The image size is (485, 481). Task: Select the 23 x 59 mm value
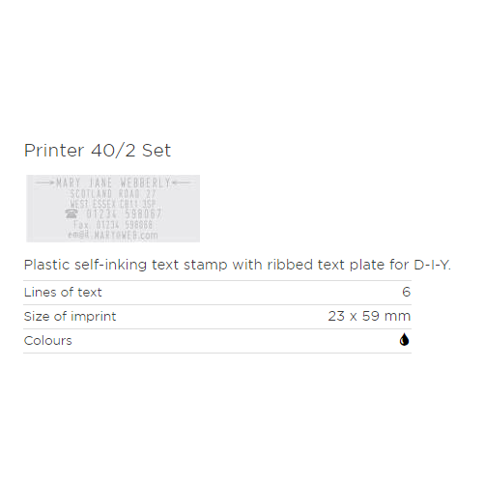coord(369,316)
